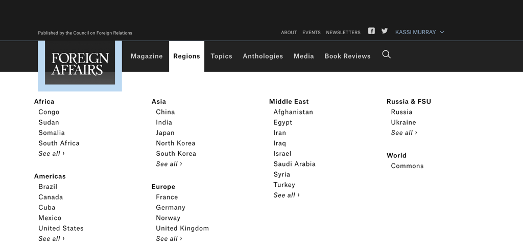Open the Americas region heading

50,176
